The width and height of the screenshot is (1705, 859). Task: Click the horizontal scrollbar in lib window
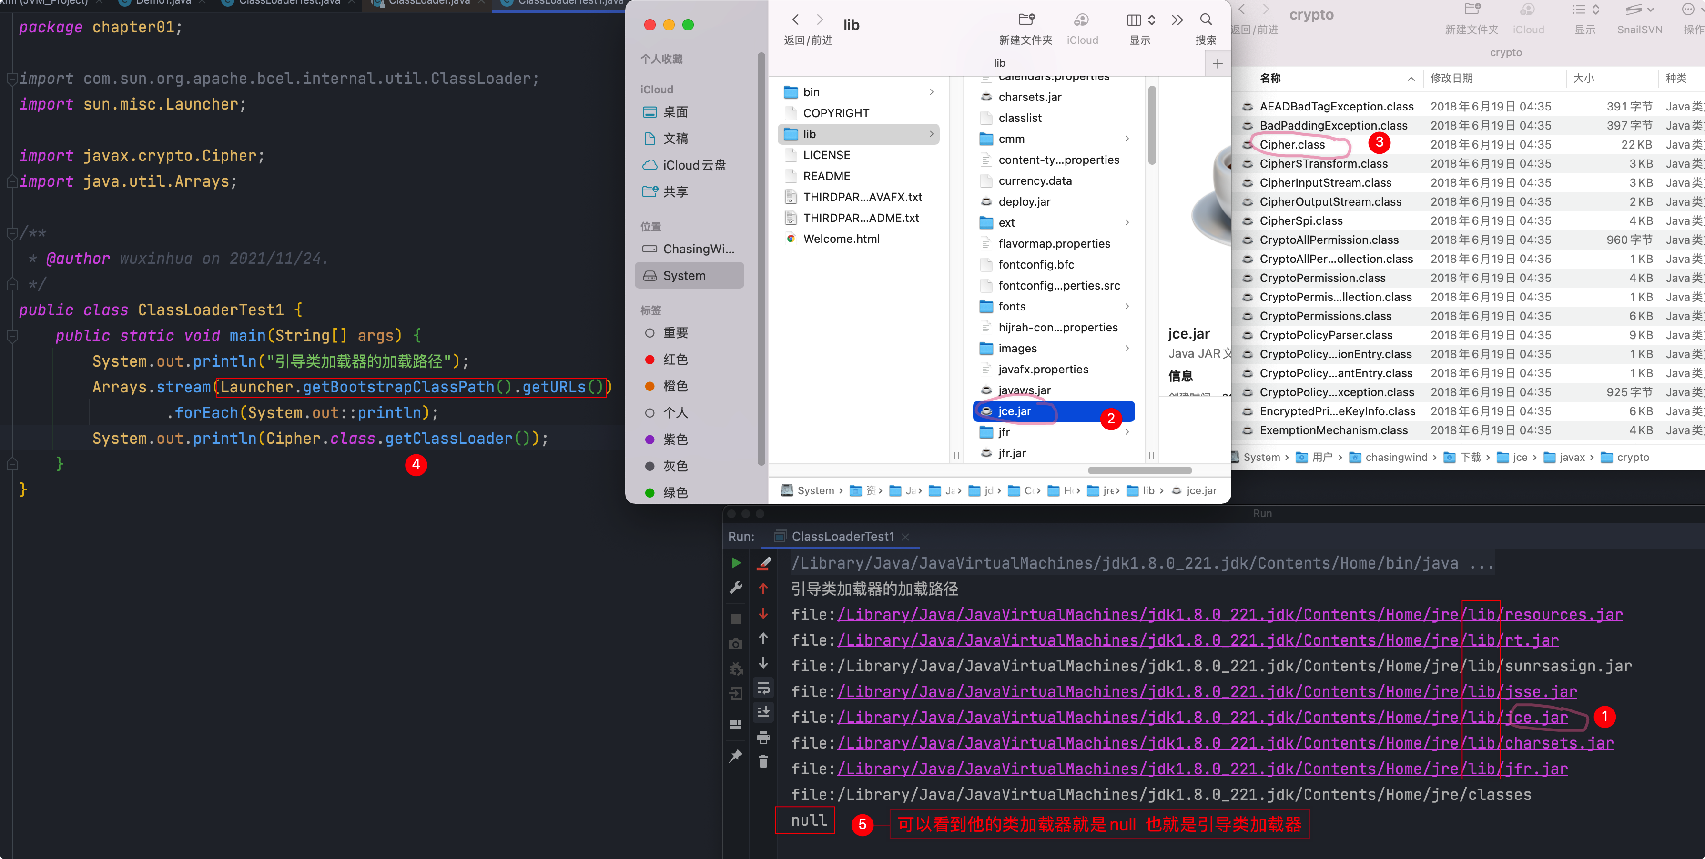[x=1140, y=471]
